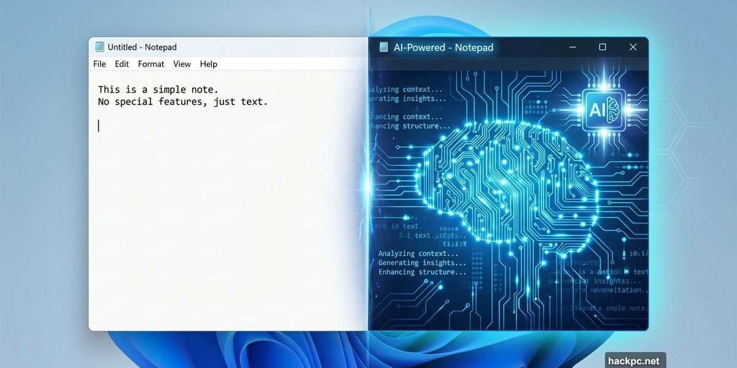Click the Notepad icon on the AI-Powered title bar
Image resolution: width=737 pixels, height=368 pixels.
[x=382, y=47]
